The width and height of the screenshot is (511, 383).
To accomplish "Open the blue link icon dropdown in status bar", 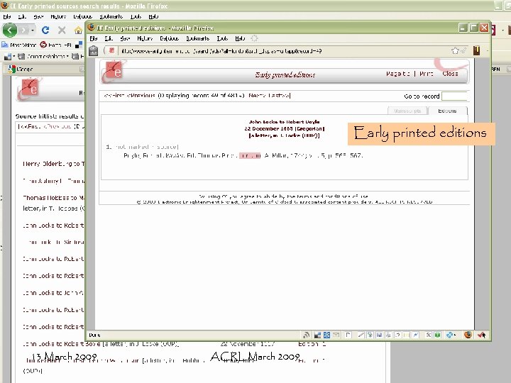I will click(x=451, y=335).
